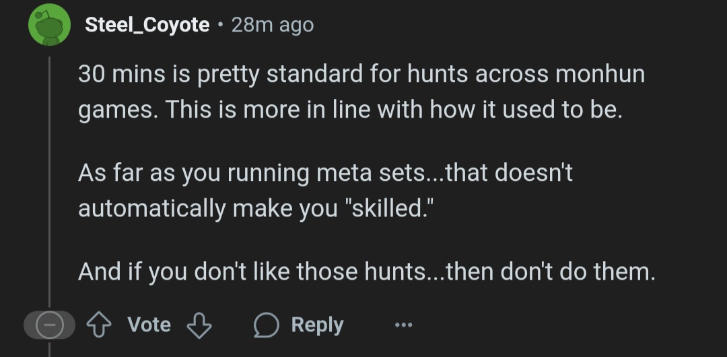
Task: Collapse the comment with the minus button
Action: 49,326
